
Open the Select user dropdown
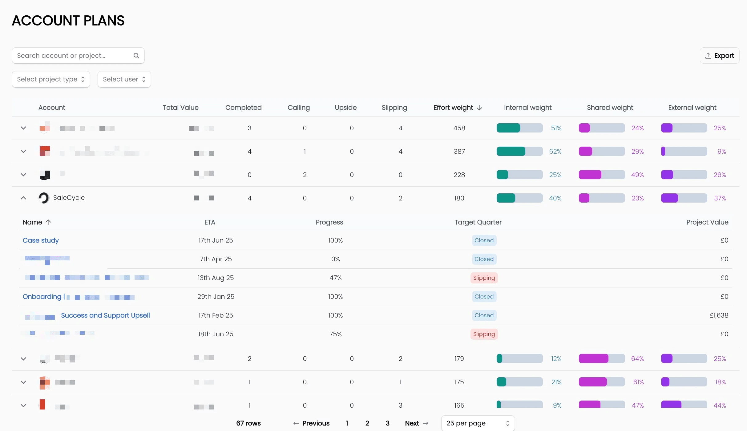[x=124, y=79]
